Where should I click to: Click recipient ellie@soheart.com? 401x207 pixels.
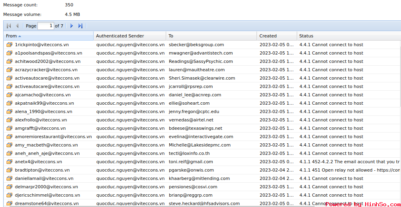coord(189,103)
